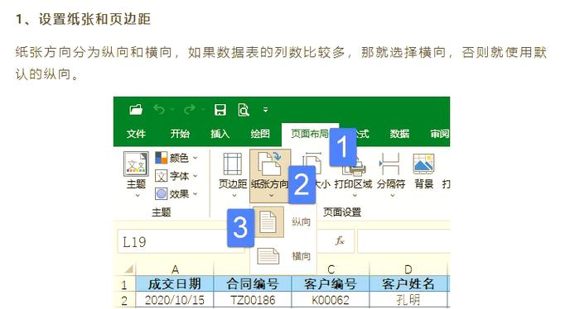Expand the 主题 dropdown chevron under themes icon
Screen dimensions: 565x309
(x=138, y=196)
